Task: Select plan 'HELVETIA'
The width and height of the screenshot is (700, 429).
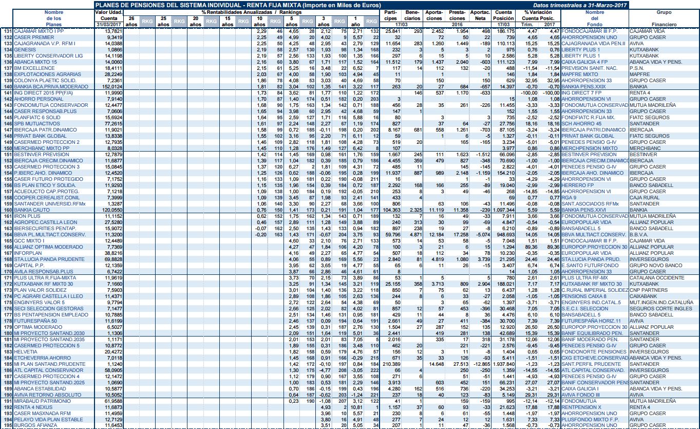Action: tap(26, 352)
